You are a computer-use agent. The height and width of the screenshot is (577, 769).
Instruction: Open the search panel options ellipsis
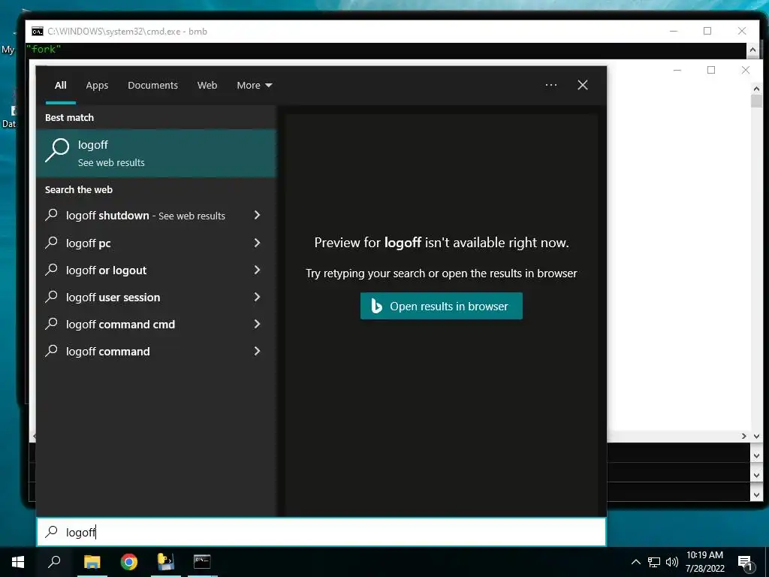(550, 85)
